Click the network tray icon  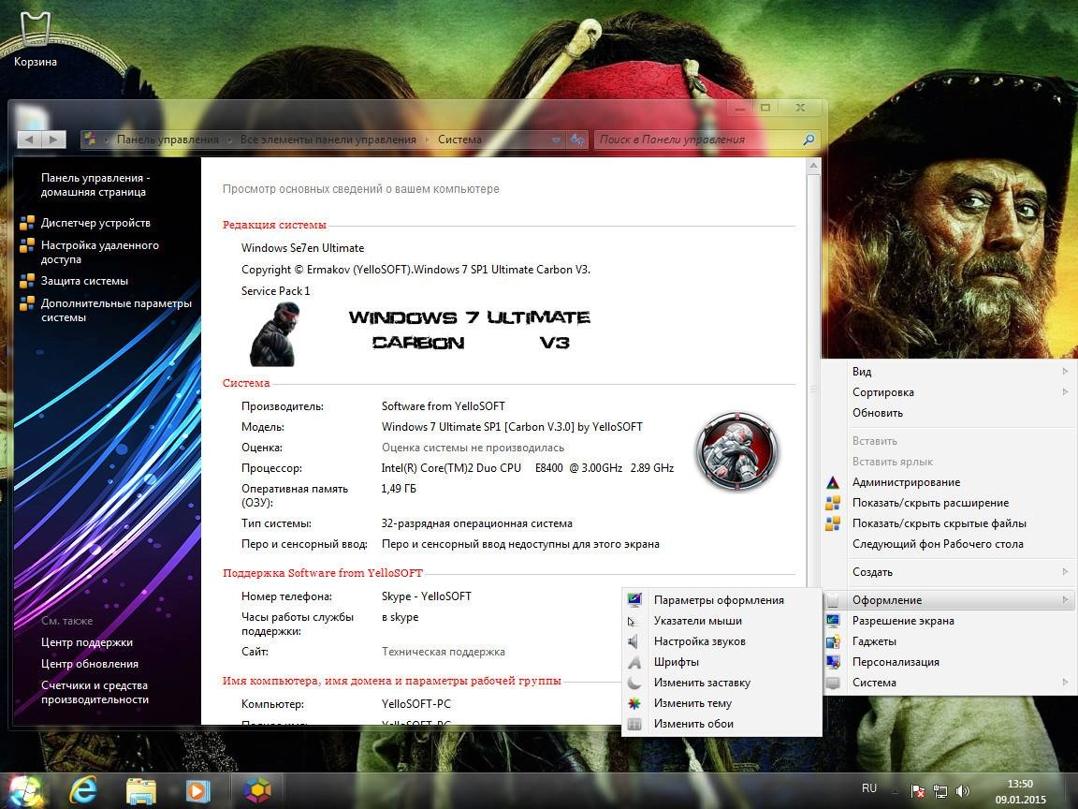[940, 792]
